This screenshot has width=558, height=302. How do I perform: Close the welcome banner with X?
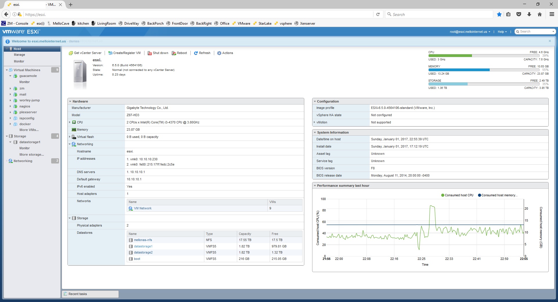(x=550, y=41)
